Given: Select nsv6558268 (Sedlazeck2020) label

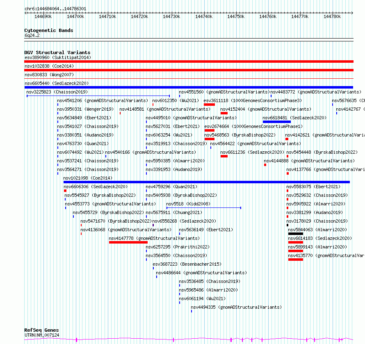Looking at the screenshot, I should coord(184,221).
